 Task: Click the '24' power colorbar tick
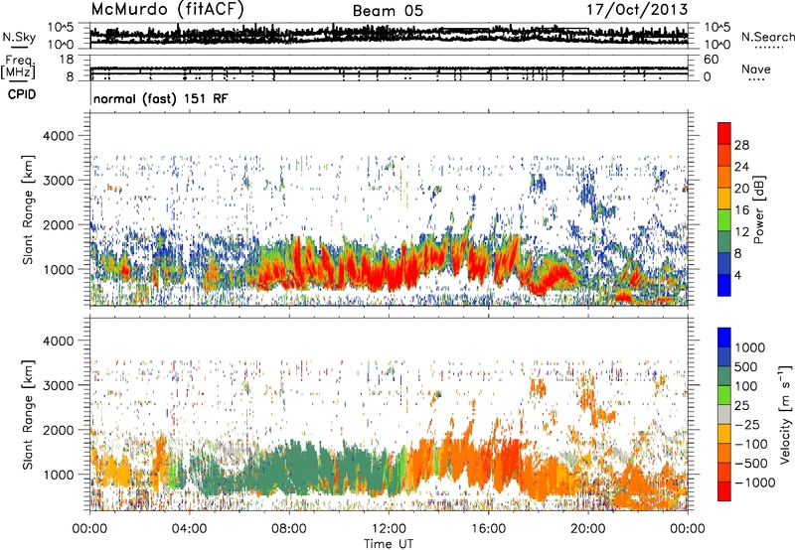(741, 167)
